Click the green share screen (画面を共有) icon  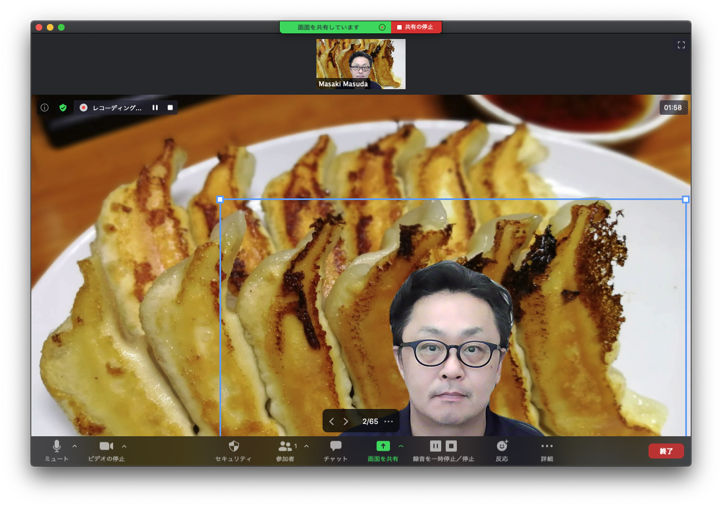coord(383,446)
